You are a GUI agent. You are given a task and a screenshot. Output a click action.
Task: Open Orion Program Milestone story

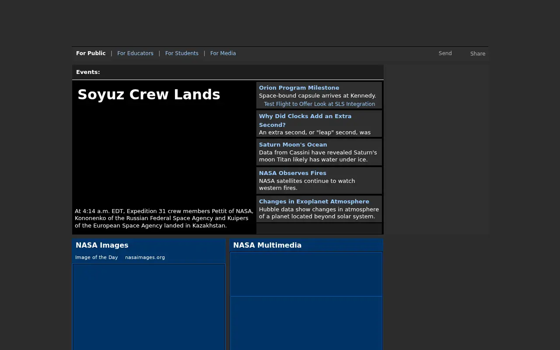click(x=299, y=87)
